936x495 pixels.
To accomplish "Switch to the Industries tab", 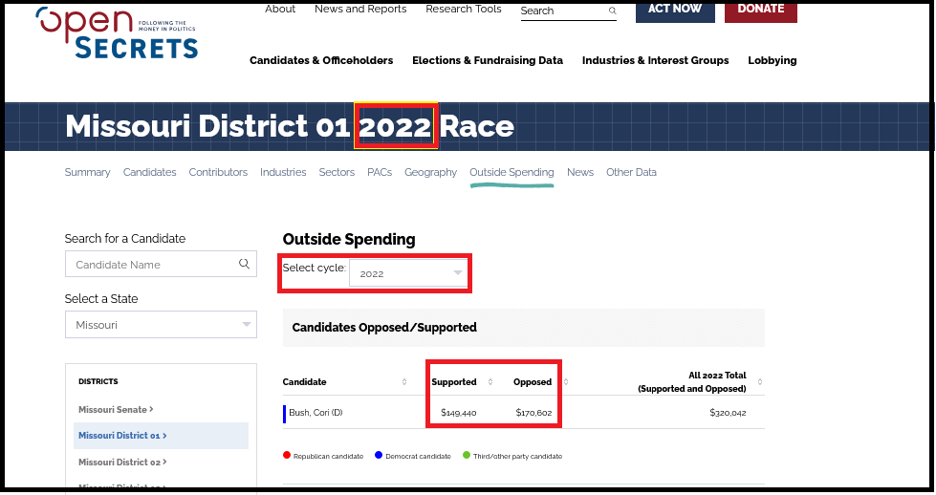I will [x=283, y=172].
